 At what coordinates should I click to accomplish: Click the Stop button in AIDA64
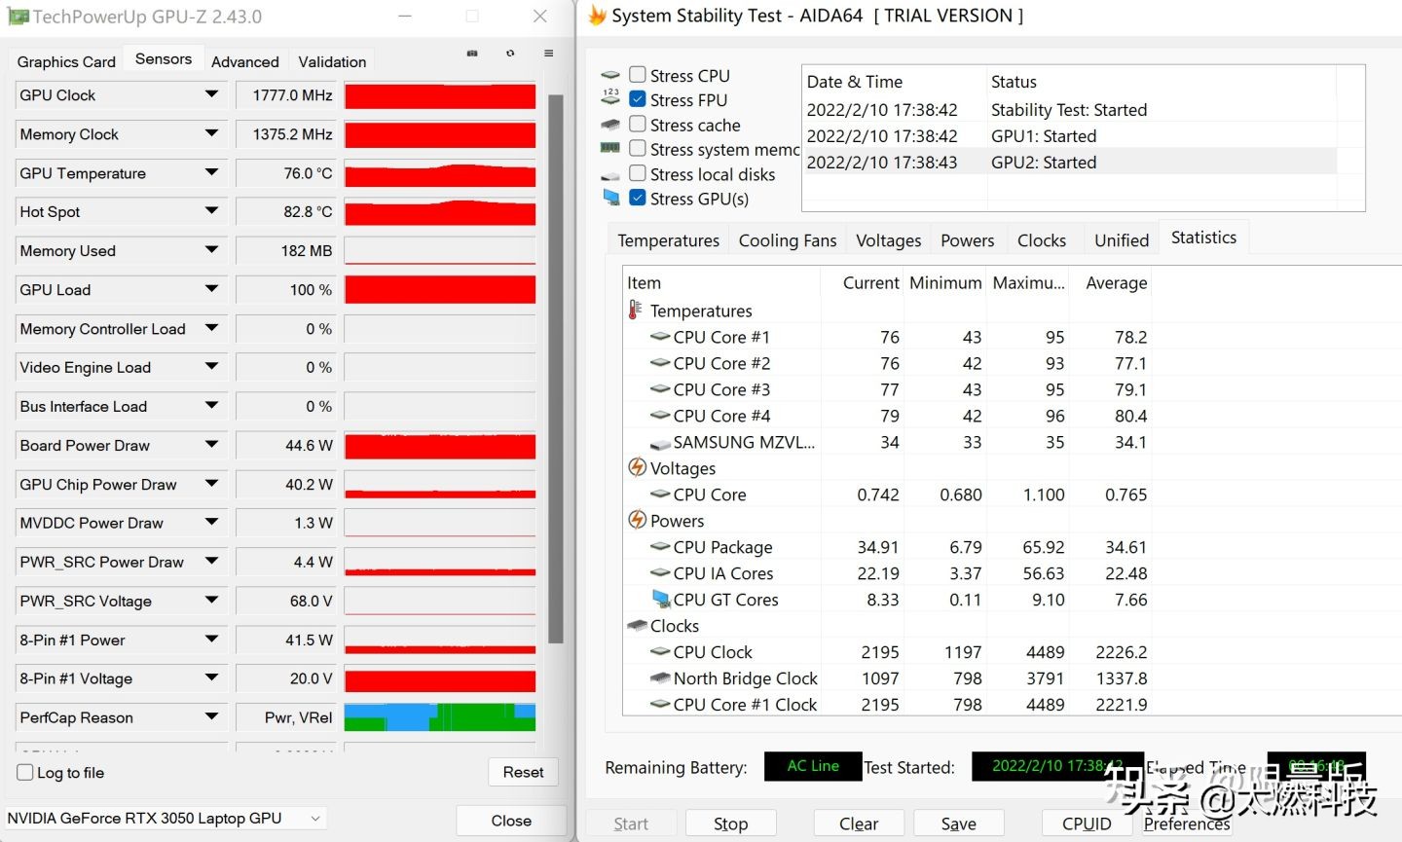(x=730, y=824)
